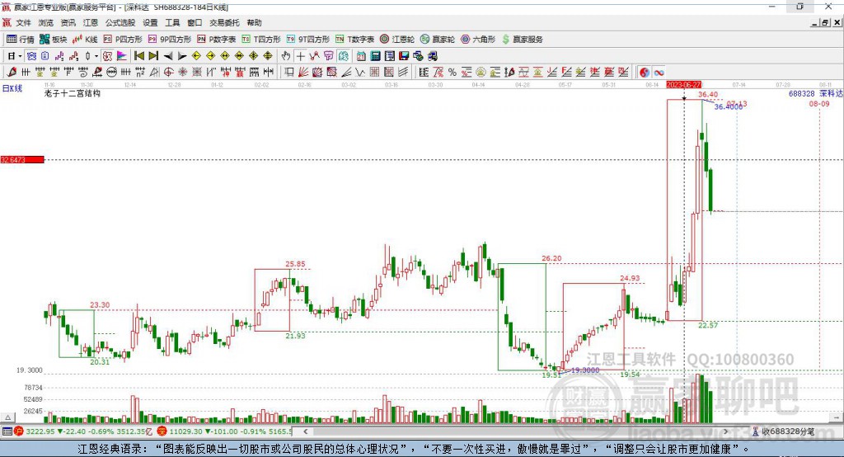Open the 交易委托 menu
844x457 pixels.
pos(224,22)
